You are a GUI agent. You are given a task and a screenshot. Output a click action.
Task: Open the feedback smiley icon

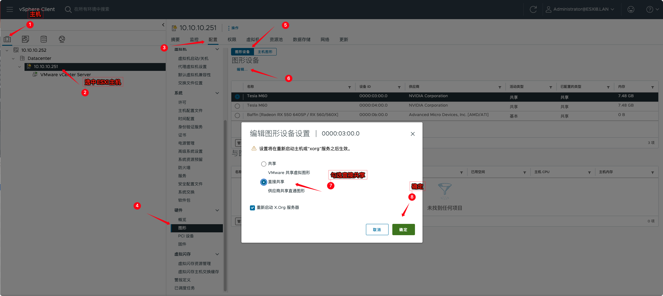631,9
